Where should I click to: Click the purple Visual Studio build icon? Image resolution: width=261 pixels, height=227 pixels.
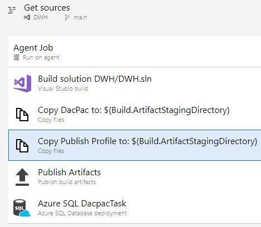(22, 83)
